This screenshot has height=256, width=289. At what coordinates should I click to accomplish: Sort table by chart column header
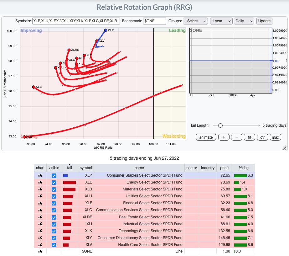pos(40,168)
